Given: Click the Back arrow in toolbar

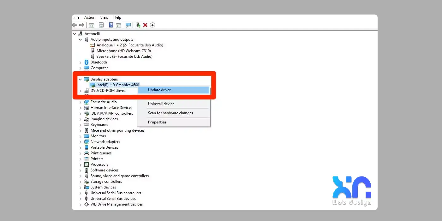Looking at the screenshot, I should coord(75,25).
